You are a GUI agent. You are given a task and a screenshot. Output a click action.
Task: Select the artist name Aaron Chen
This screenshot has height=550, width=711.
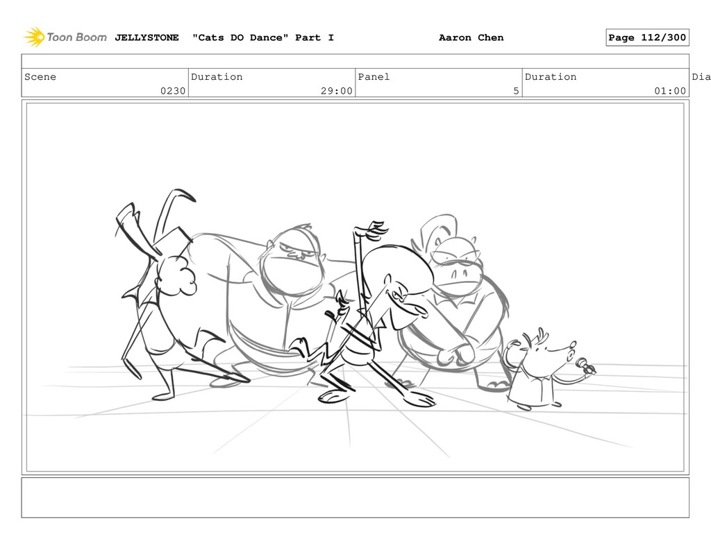click(x=471, y=37)
